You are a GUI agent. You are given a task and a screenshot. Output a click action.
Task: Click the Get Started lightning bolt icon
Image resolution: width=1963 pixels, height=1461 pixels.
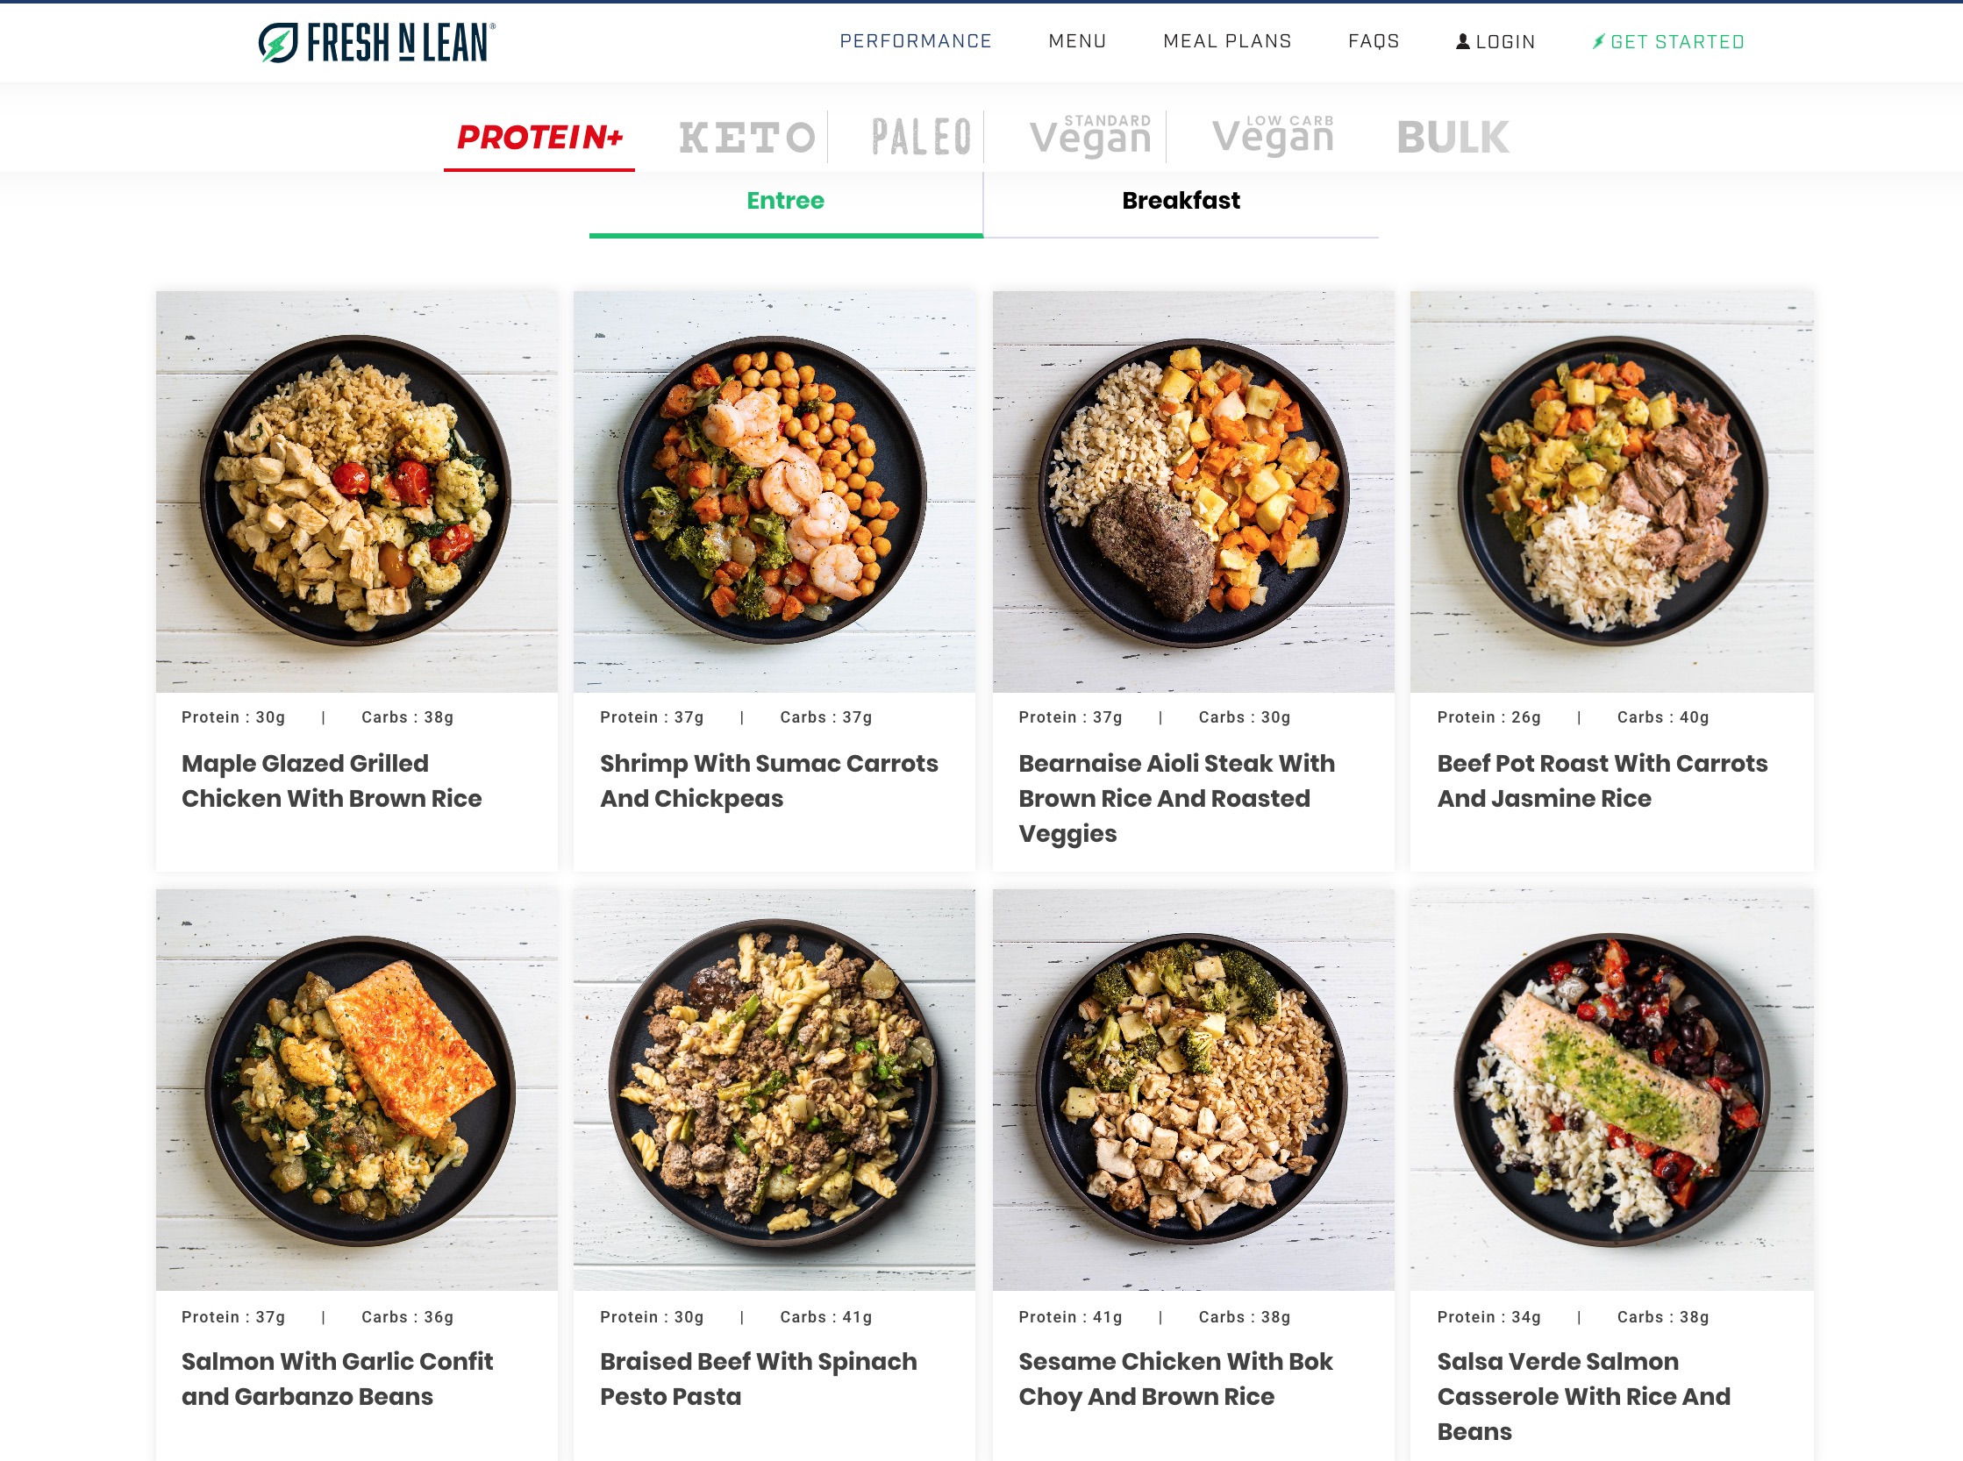pos(1597,41)
